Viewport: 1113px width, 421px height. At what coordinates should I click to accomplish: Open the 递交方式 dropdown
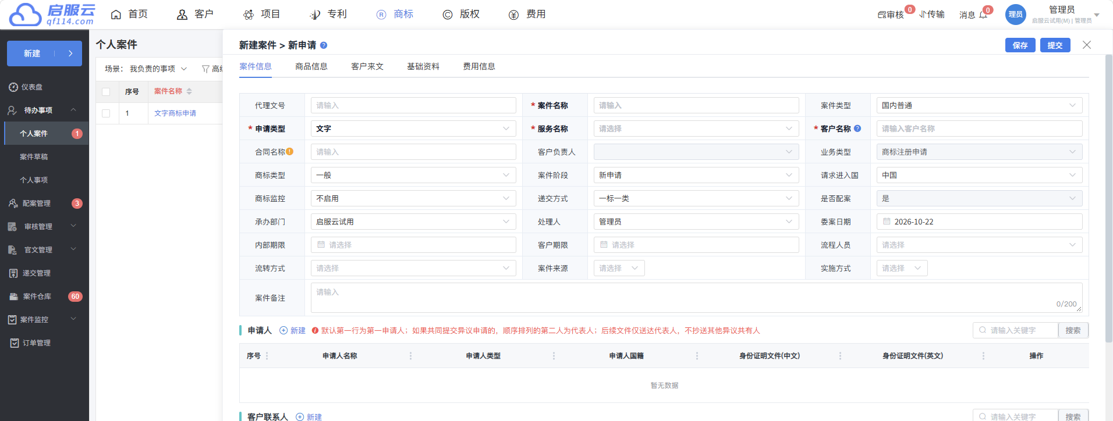coord(696,198)
